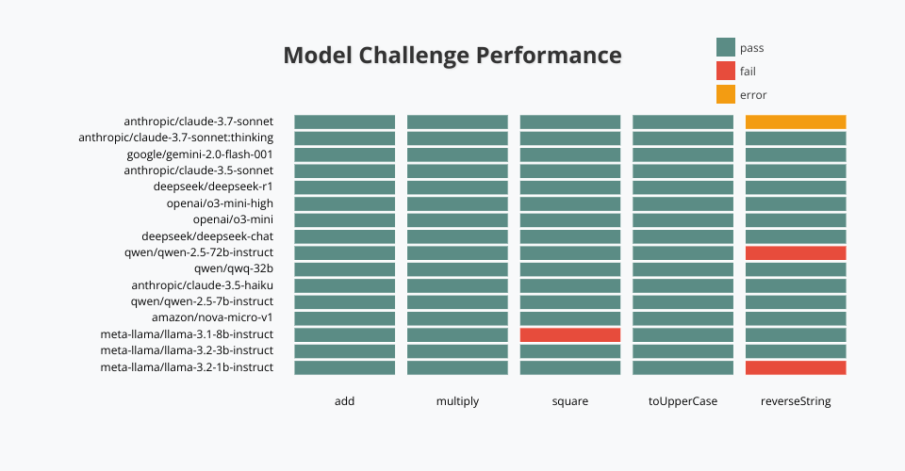The image size is (905, 471).
Task: Toggle the 'error' legend label
Action: (x=753, y=94)
